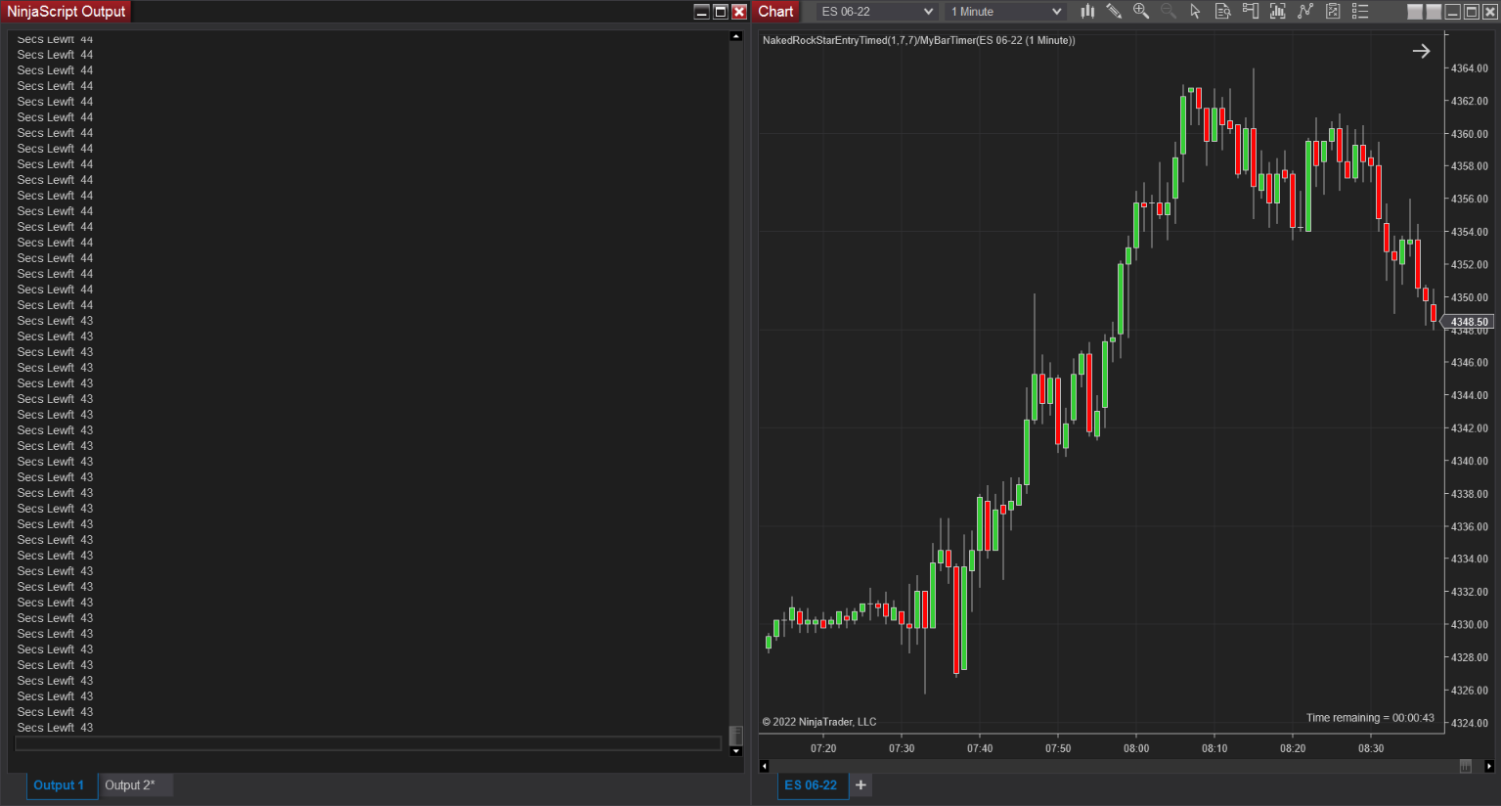Viewport: 1501px width, 806px height.
Task: Show the Data Box using its toolbar icon
Action: coord(1222,11)
